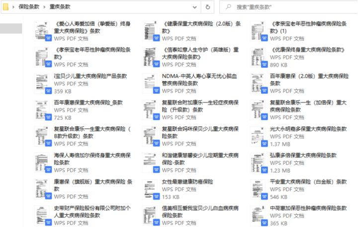Select file name i宝贝少儿重大疾病保险产品条款
Screen dimensions: 358x227
tap(90, 76)
